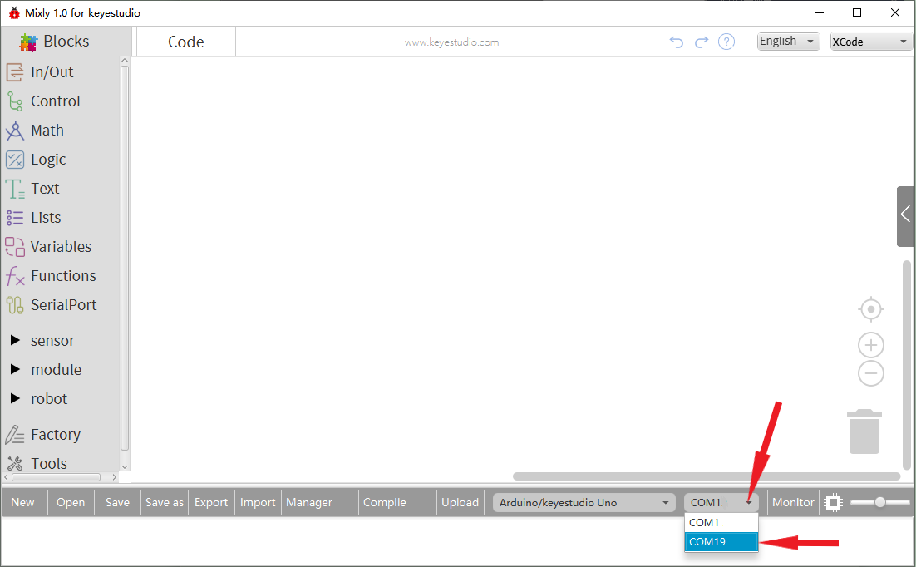Image resolution: width=916 pixels, height=567 pixels.
Task: Expand the robot category
Action: [40, 399]
